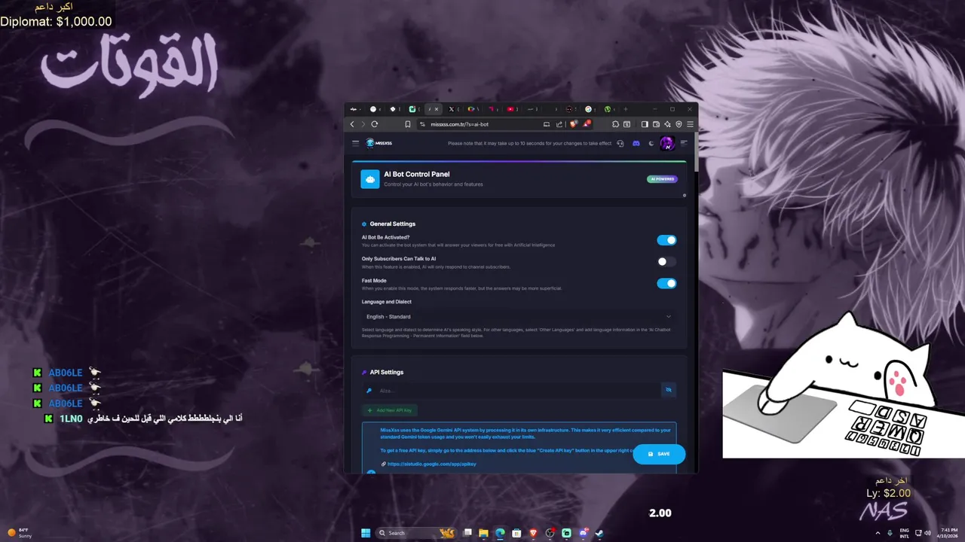Open the user profile avatar

pos(667,143)
